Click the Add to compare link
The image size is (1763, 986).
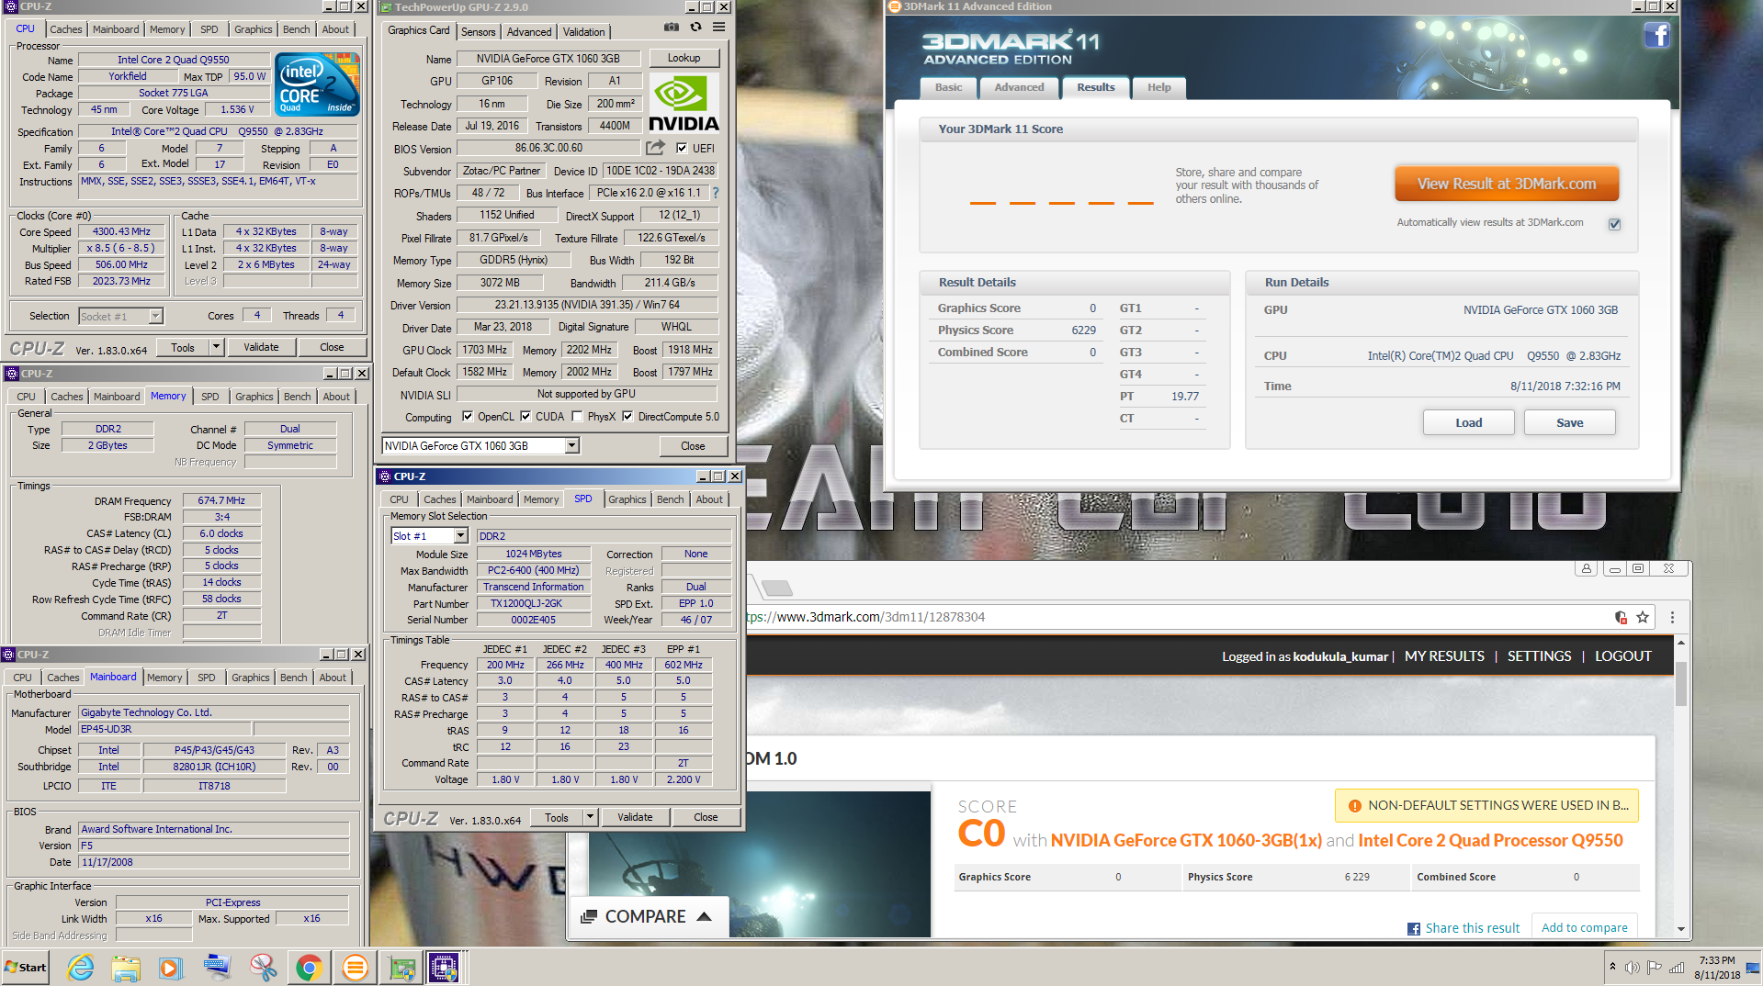[1584, 927]
